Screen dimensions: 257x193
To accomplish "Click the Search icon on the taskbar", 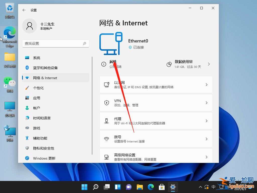I will 96,187.
